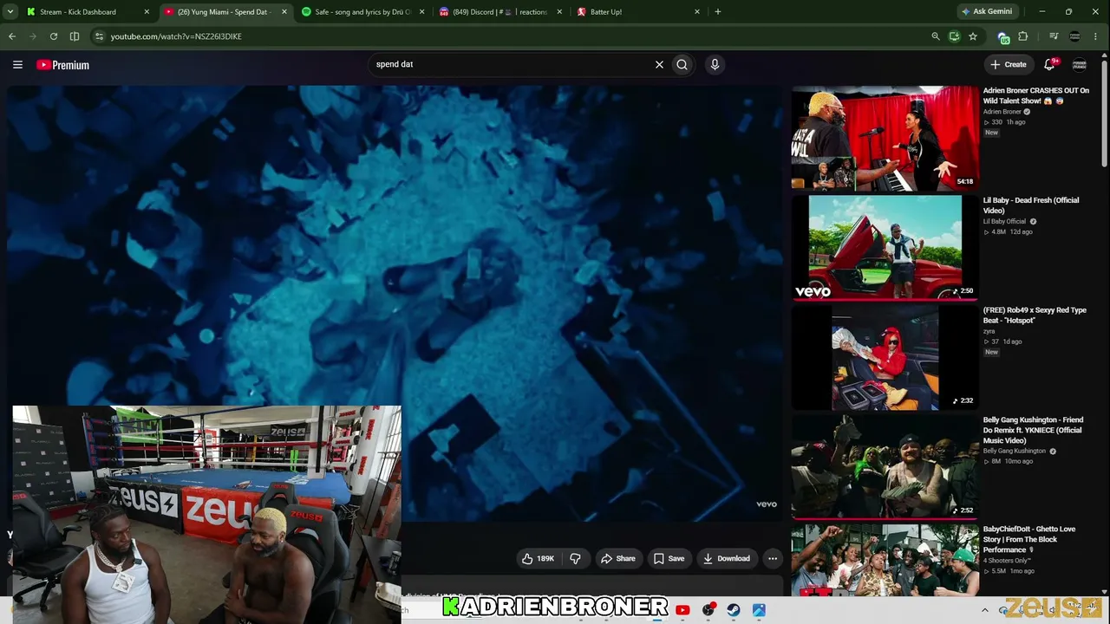The image size is (1110, 624).
Task: Open the YouTube guide hamburger menu
Action: click(17, 65)
